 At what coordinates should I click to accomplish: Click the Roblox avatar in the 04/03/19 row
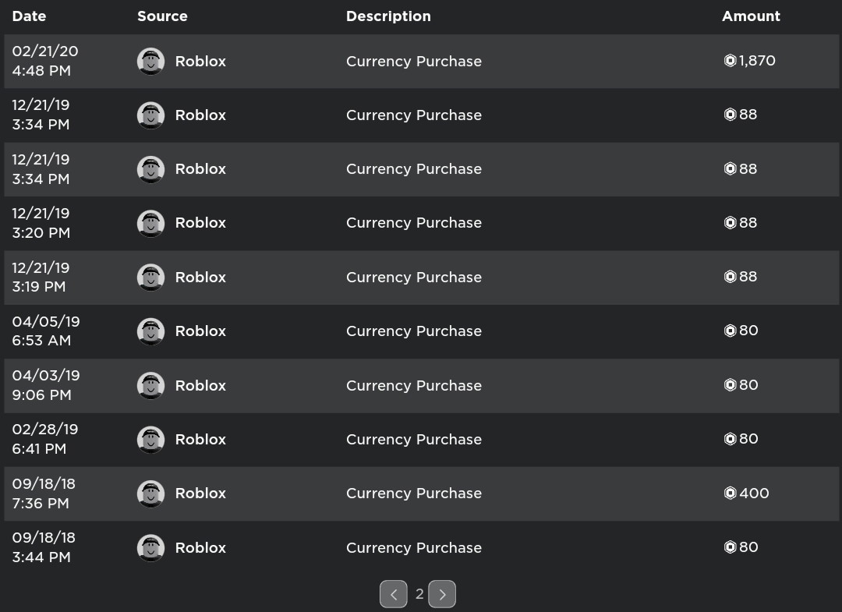point(151,385)
